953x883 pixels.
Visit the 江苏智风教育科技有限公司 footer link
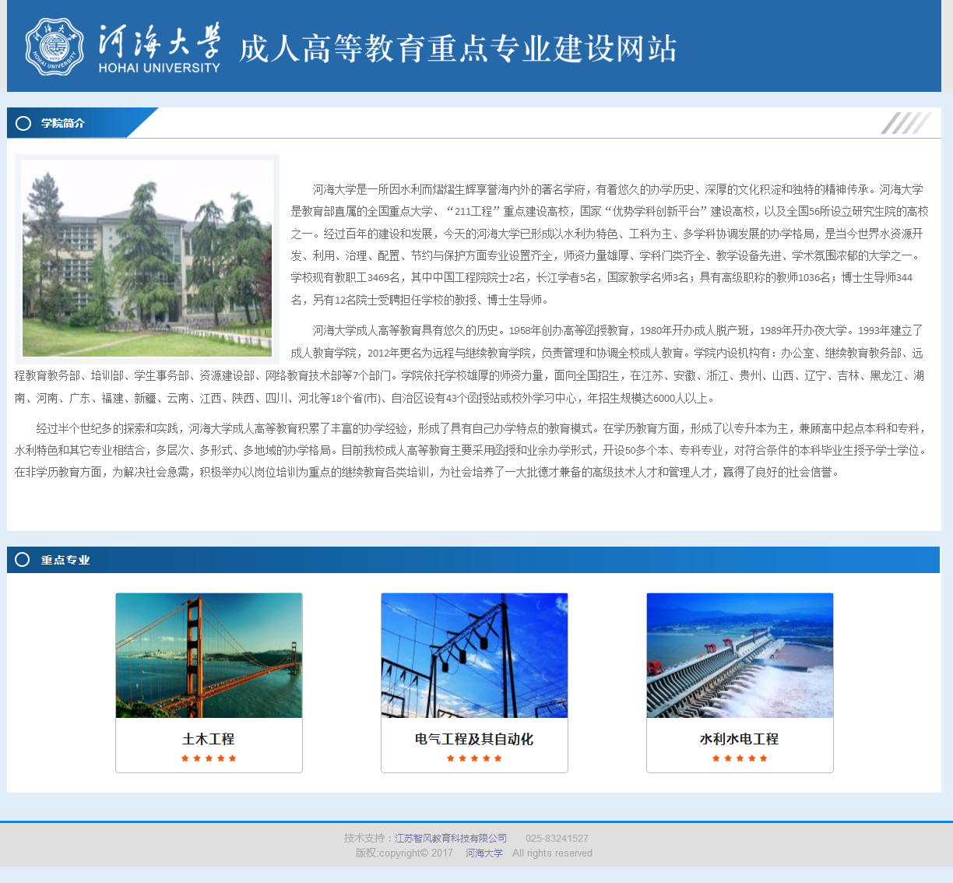tap(451, 839)
